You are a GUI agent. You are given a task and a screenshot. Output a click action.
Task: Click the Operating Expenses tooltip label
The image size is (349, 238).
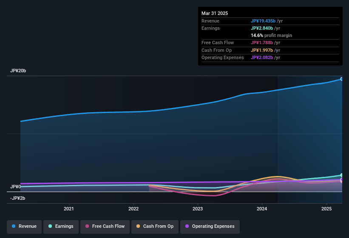[x=223, y=58]
